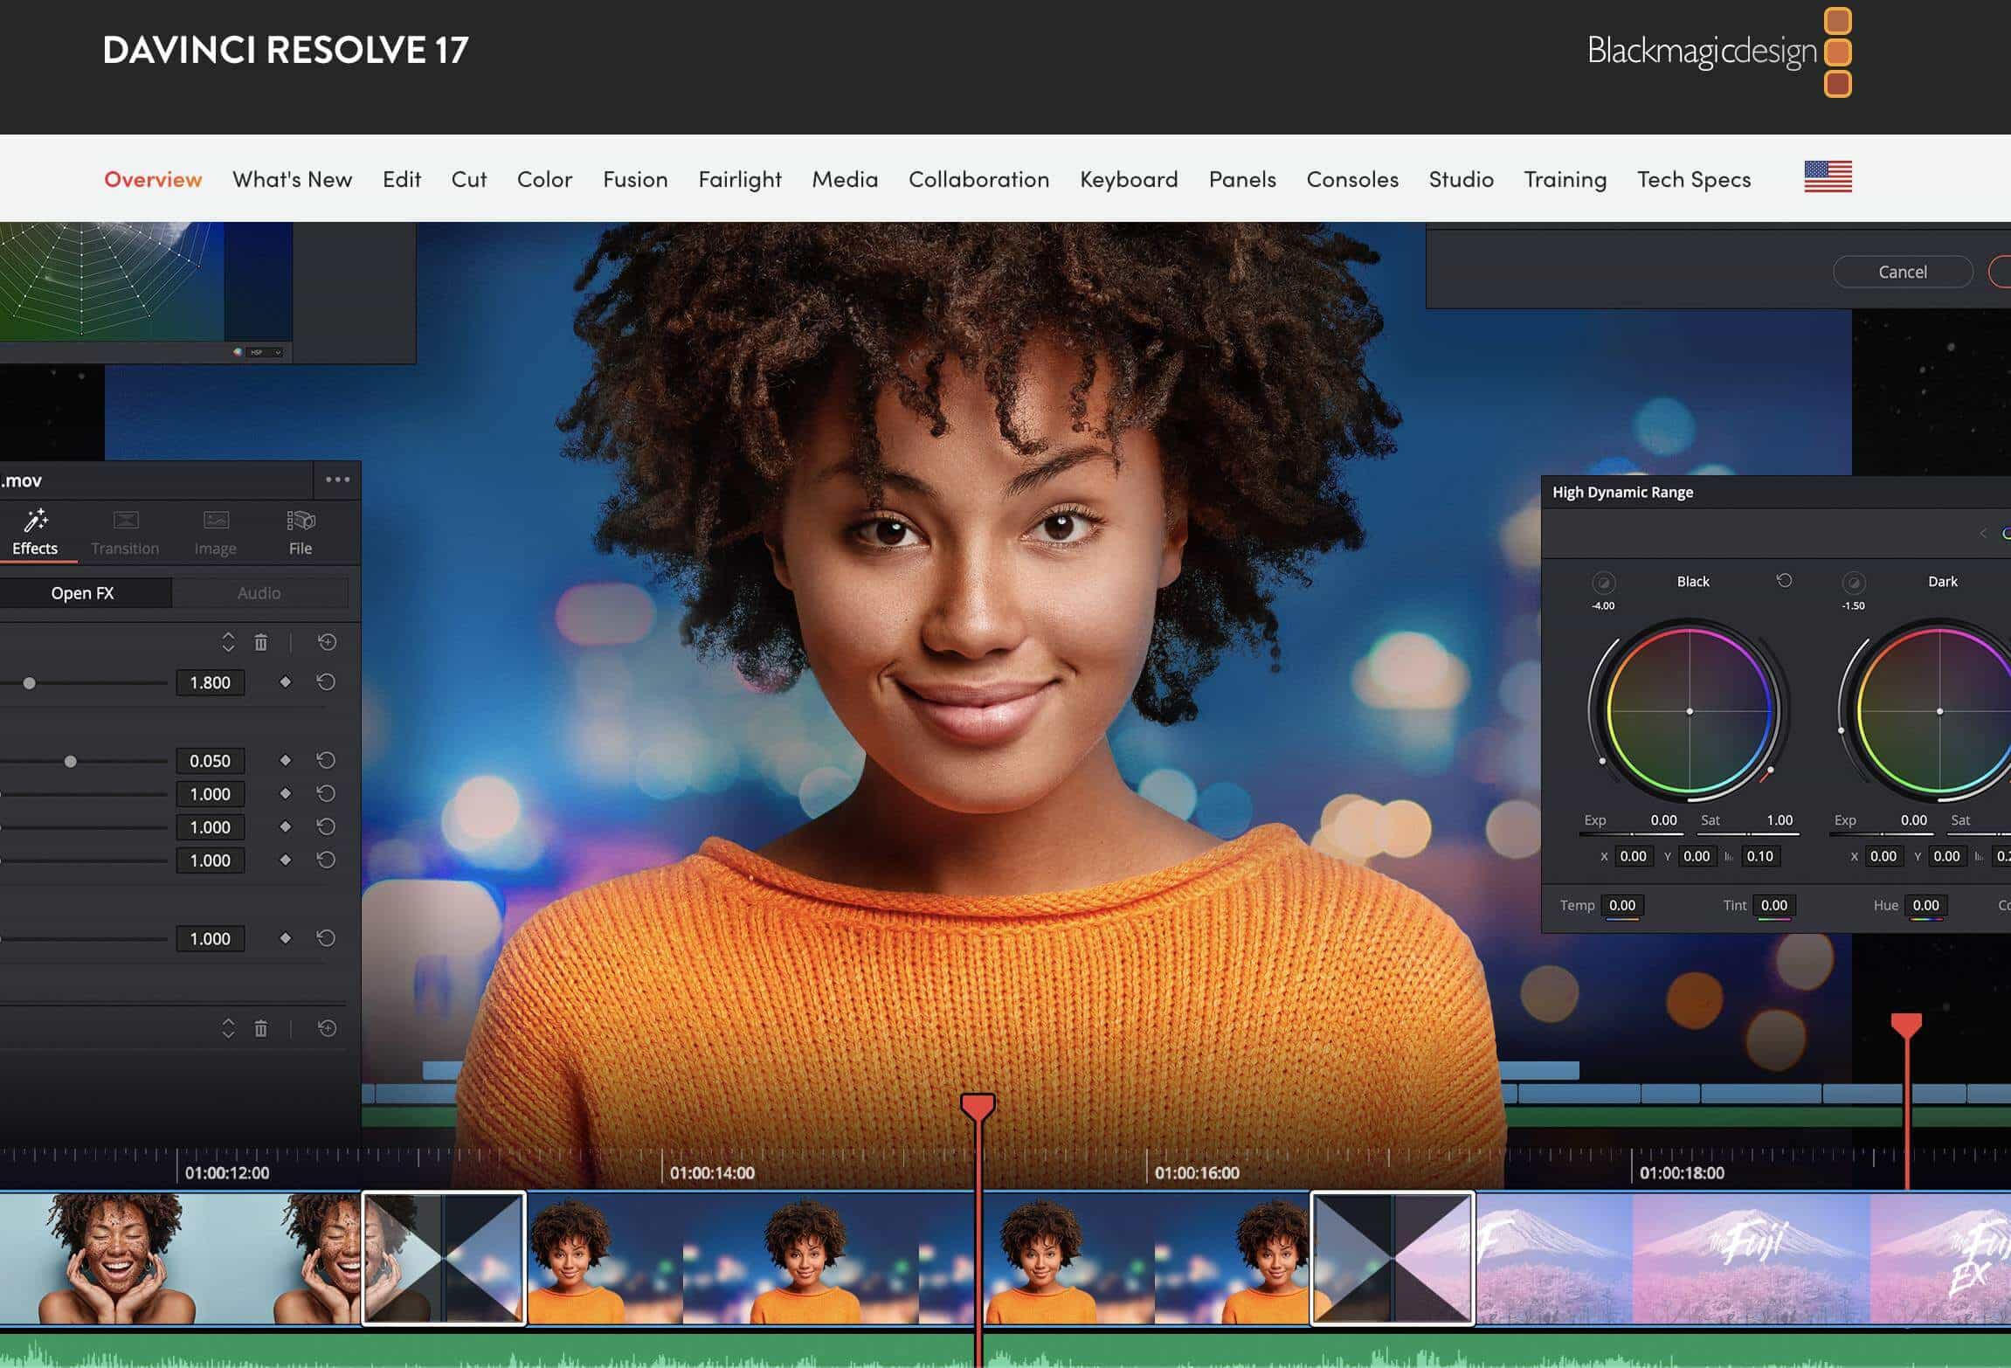This screenshot has height=1368, width=2011.
Task: Open the Keyboard page link
Action: click(x=1129, y=179)
